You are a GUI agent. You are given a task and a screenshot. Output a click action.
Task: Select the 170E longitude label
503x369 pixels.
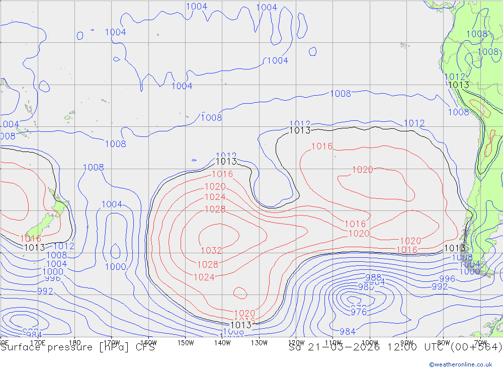click(38, 343)
